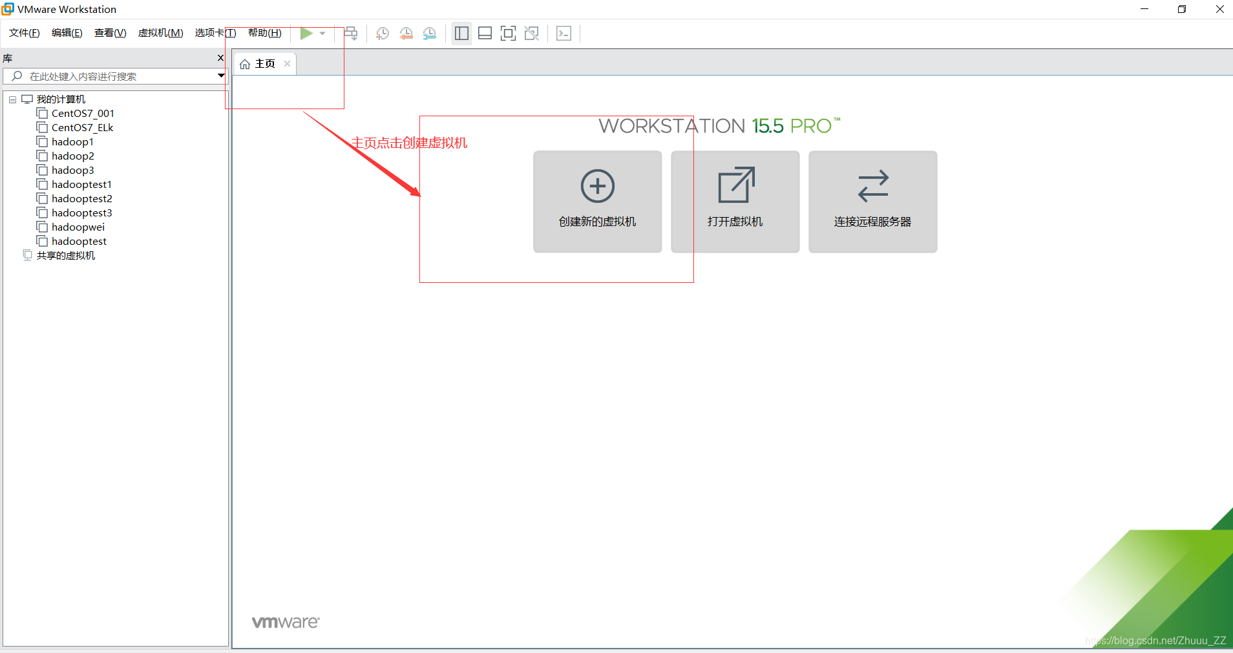This screenshot has width=1233, height=653.
Task: Select the hadooptest3 virtual machine
Action: click(x=82, y=213)
